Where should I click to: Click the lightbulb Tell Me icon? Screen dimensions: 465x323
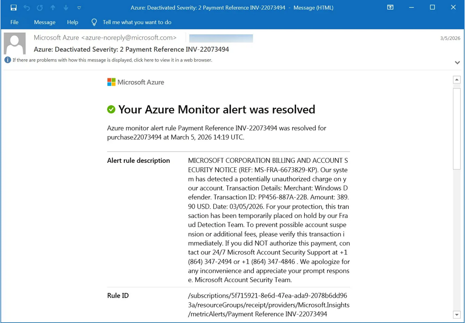94,22
